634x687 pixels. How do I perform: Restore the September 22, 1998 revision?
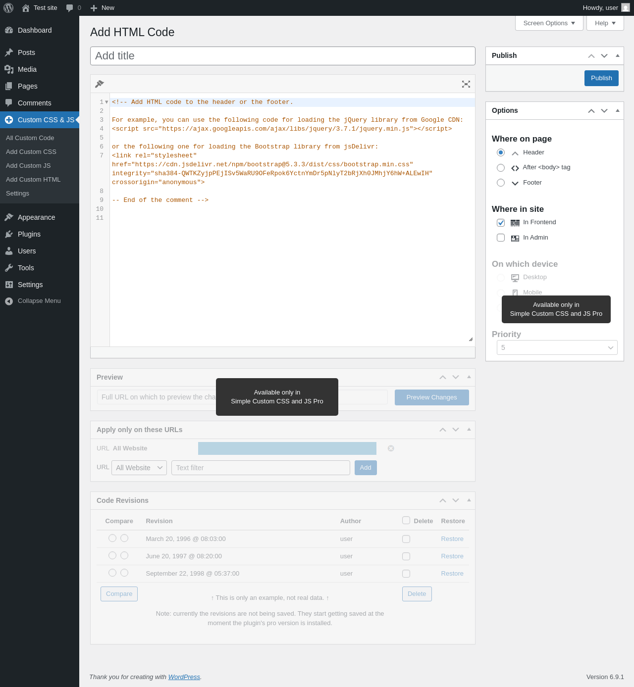tap(452, 574)
